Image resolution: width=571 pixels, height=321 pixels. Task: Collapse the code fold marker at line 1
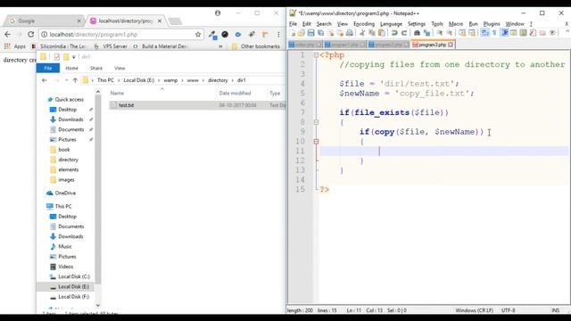[x=316, y=55]
